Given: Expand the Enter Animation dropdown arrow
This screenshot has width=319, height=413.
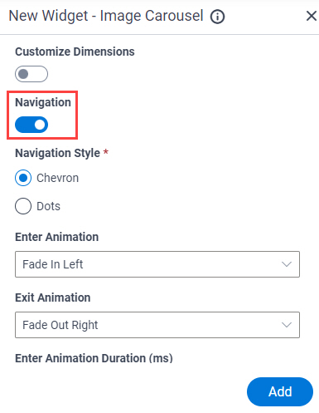Looking at the screenshot, I should 287,264.
